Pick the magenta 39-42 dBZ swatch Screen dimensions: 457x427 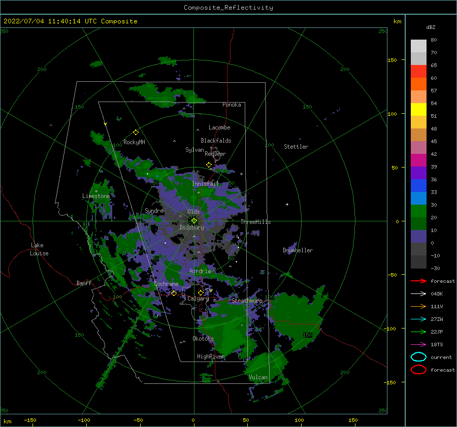pos(418,160)
